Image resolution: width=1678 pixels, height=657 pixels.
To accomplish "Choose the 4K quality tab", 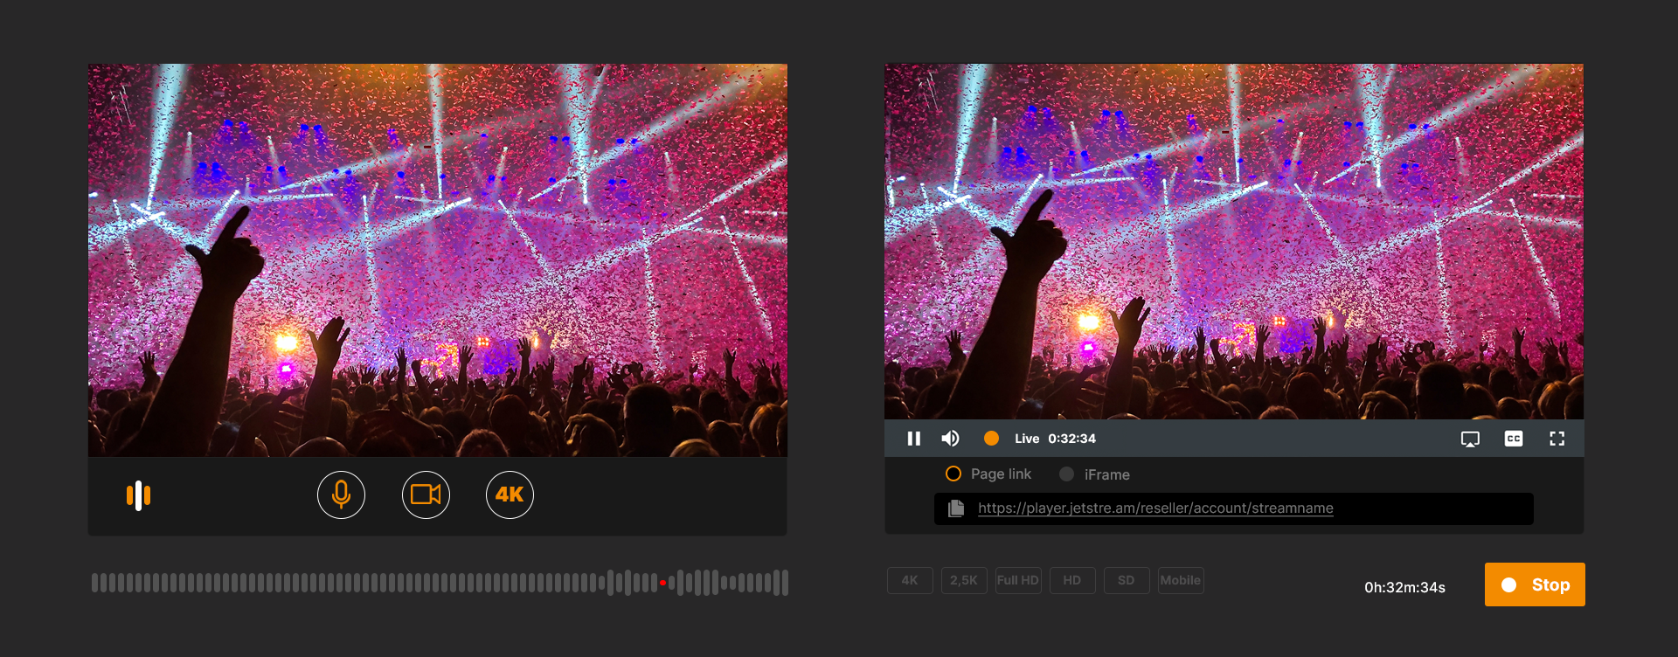I will tap(910, 580).
